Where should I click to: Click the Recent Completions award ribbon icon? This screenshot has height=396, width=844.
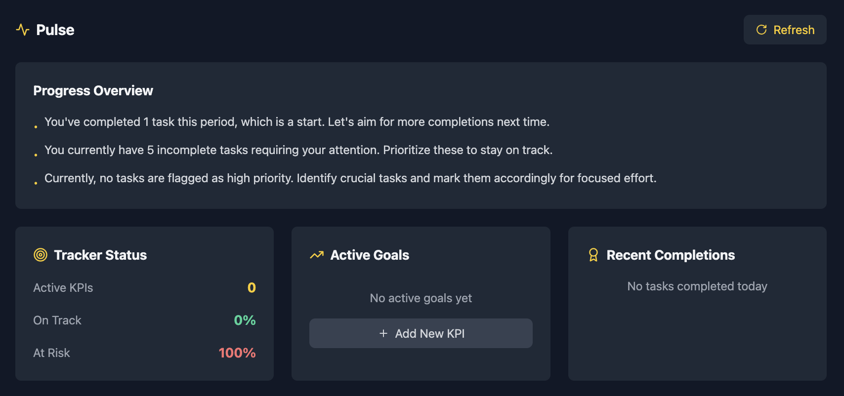click(x=593, y=255)
